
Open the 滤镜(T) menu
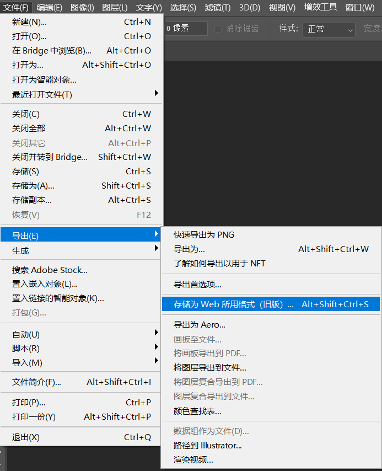point(218,7)
